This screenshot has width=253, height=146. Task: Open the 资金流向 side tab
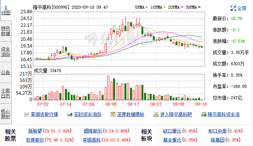6,52
